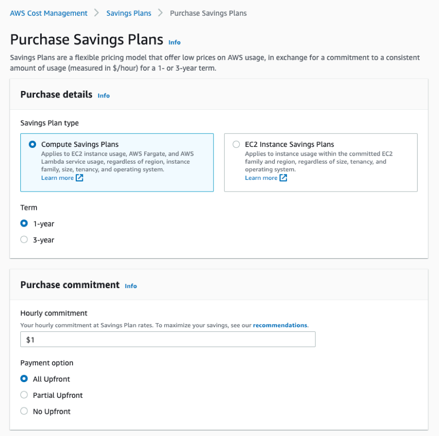The image size is (439, 436).
Task: Select Compute Savings Plans radio button
Action: click(x=32, y=144)
